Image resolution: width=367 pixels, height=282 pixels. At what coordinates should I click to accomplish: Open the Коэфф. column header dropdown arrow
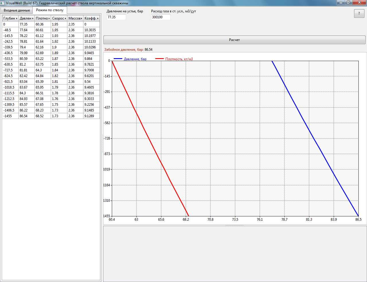[x=98, y=18]
